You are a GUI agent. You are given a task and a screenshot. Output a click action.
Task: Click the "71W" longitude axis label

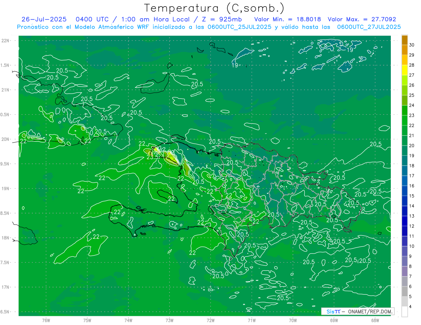252,320
